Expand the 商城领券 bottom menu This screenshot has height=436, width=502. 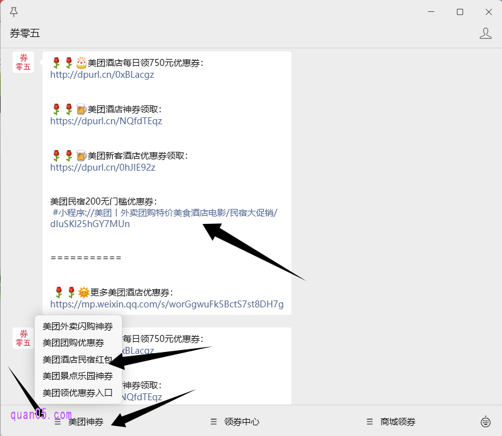click(x=391, y=422)
